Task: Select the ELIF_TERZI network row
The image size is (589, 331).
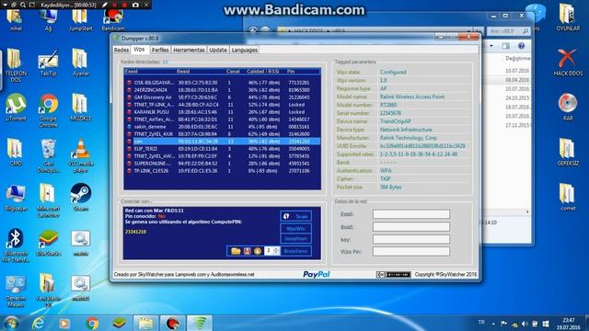Action: (223, 149)
